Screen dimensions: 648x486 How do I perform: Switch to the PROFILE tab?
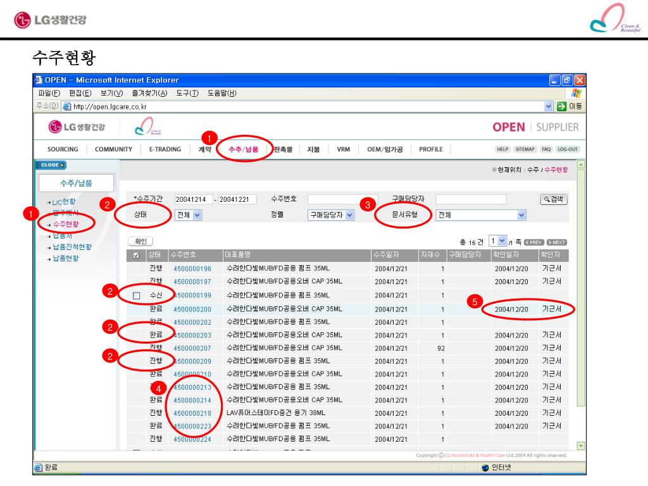coord(430,149)
